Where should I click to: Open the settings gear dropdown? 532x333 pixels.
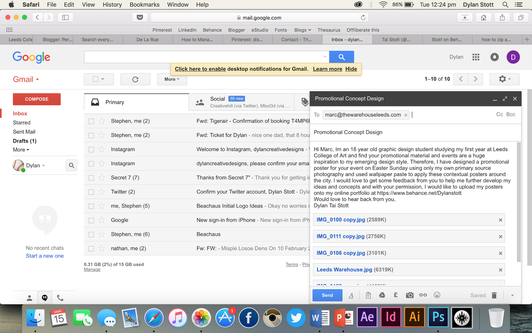(x=504, y=79)
